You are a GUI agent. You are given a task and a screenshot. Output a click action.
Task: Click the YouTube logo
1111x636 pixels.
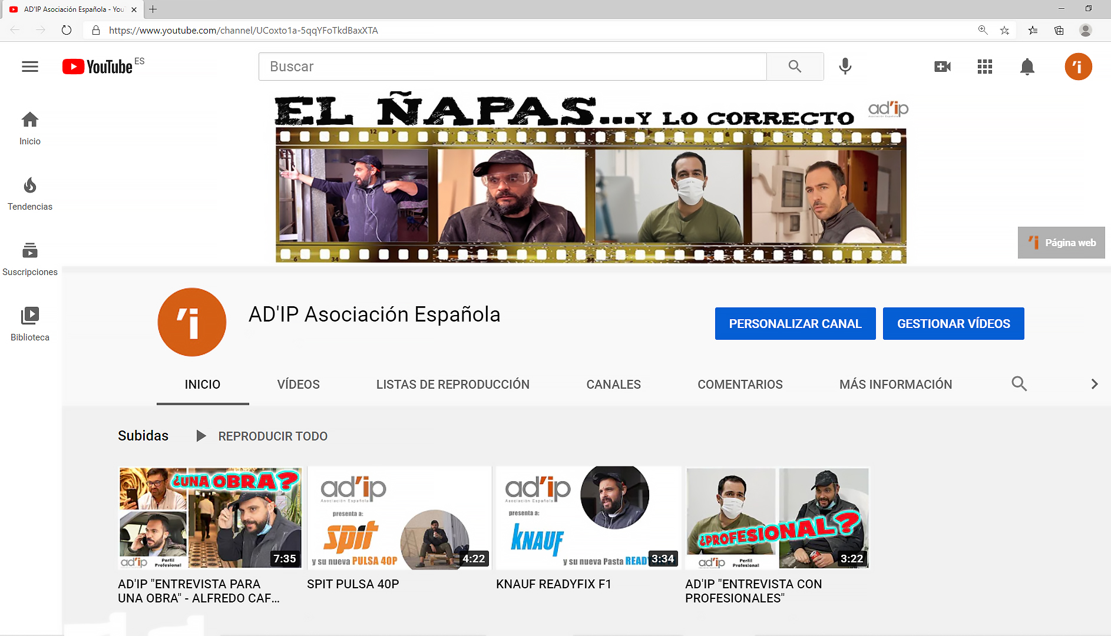point(98,67)
